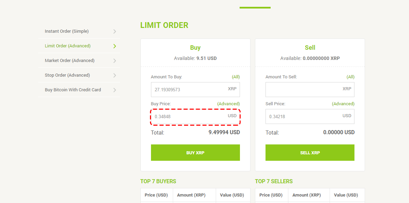Focus the Buy Price USD field

pyautogui.click(x=195, y=116)
